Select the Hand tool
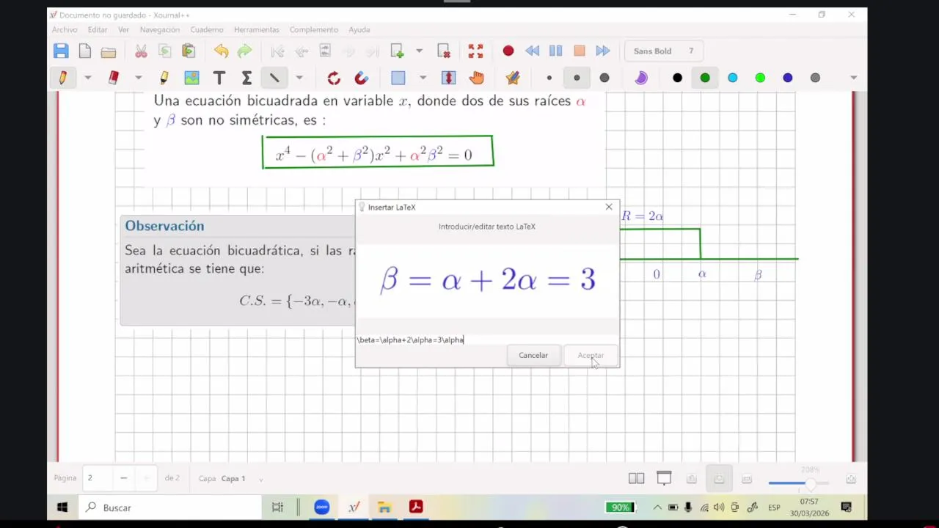 (x=476, y=78)
